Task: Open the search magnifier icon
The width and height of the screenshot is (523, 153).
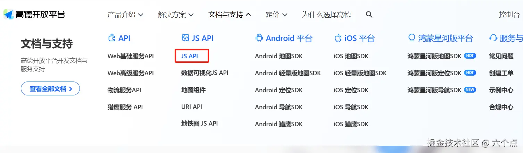Action: [x=369, y=15]
